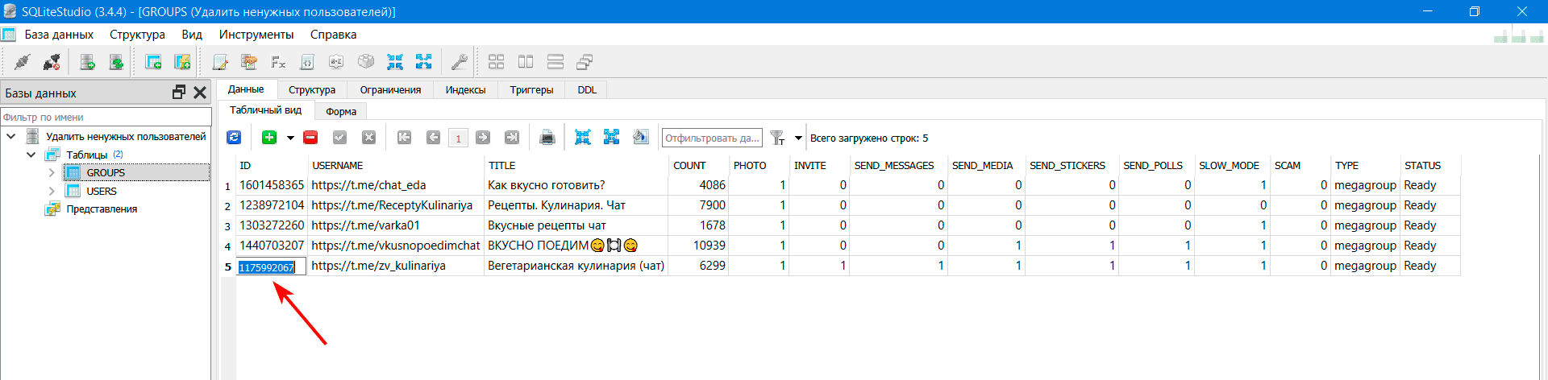This screenshot has width=1548, height=380.
Task: Tile windows icon
Action: coord(497,62)
